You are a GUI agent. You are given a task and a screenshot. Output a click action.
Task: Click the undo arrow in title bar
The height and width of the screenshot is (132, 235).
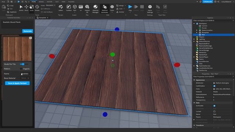[26, 1]
